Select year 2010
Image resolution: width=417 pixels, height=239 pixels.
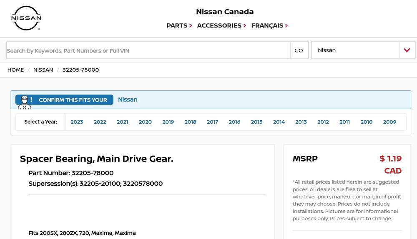click(367, 122)
